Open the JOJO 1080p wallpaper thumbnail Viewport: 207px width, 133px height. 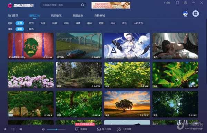coord(31,46)
